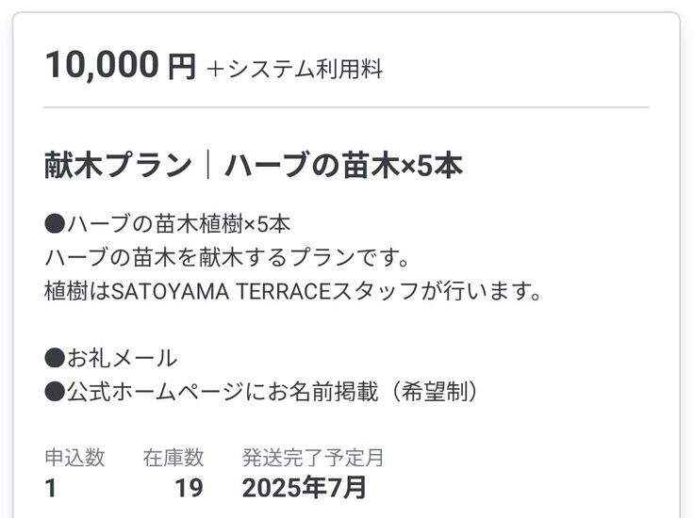
Task: Select the お礼メール reward text
Action: point(121,358)
